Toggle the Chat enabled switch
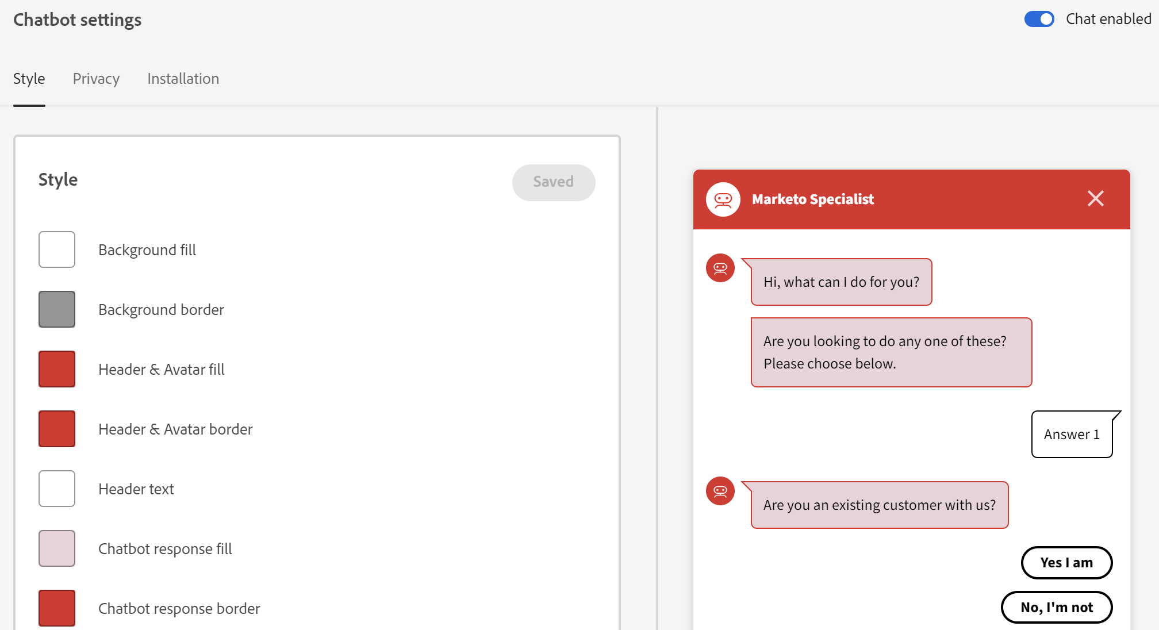1159x630 pixels. 1039,19
